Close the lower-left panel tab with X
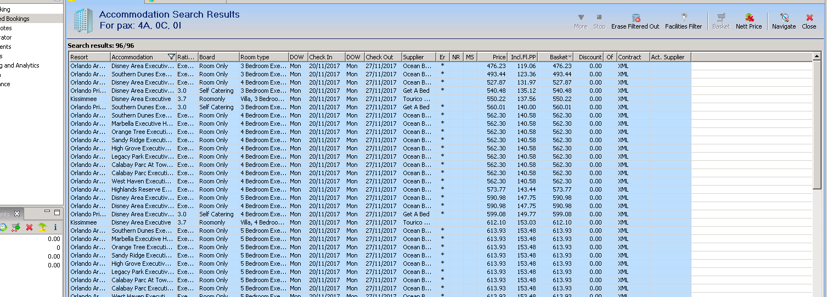 tap(17, 214)
